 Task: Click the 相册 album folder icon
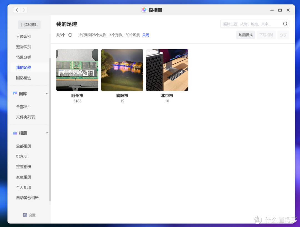pyautogui.click(x=15, y=133)
